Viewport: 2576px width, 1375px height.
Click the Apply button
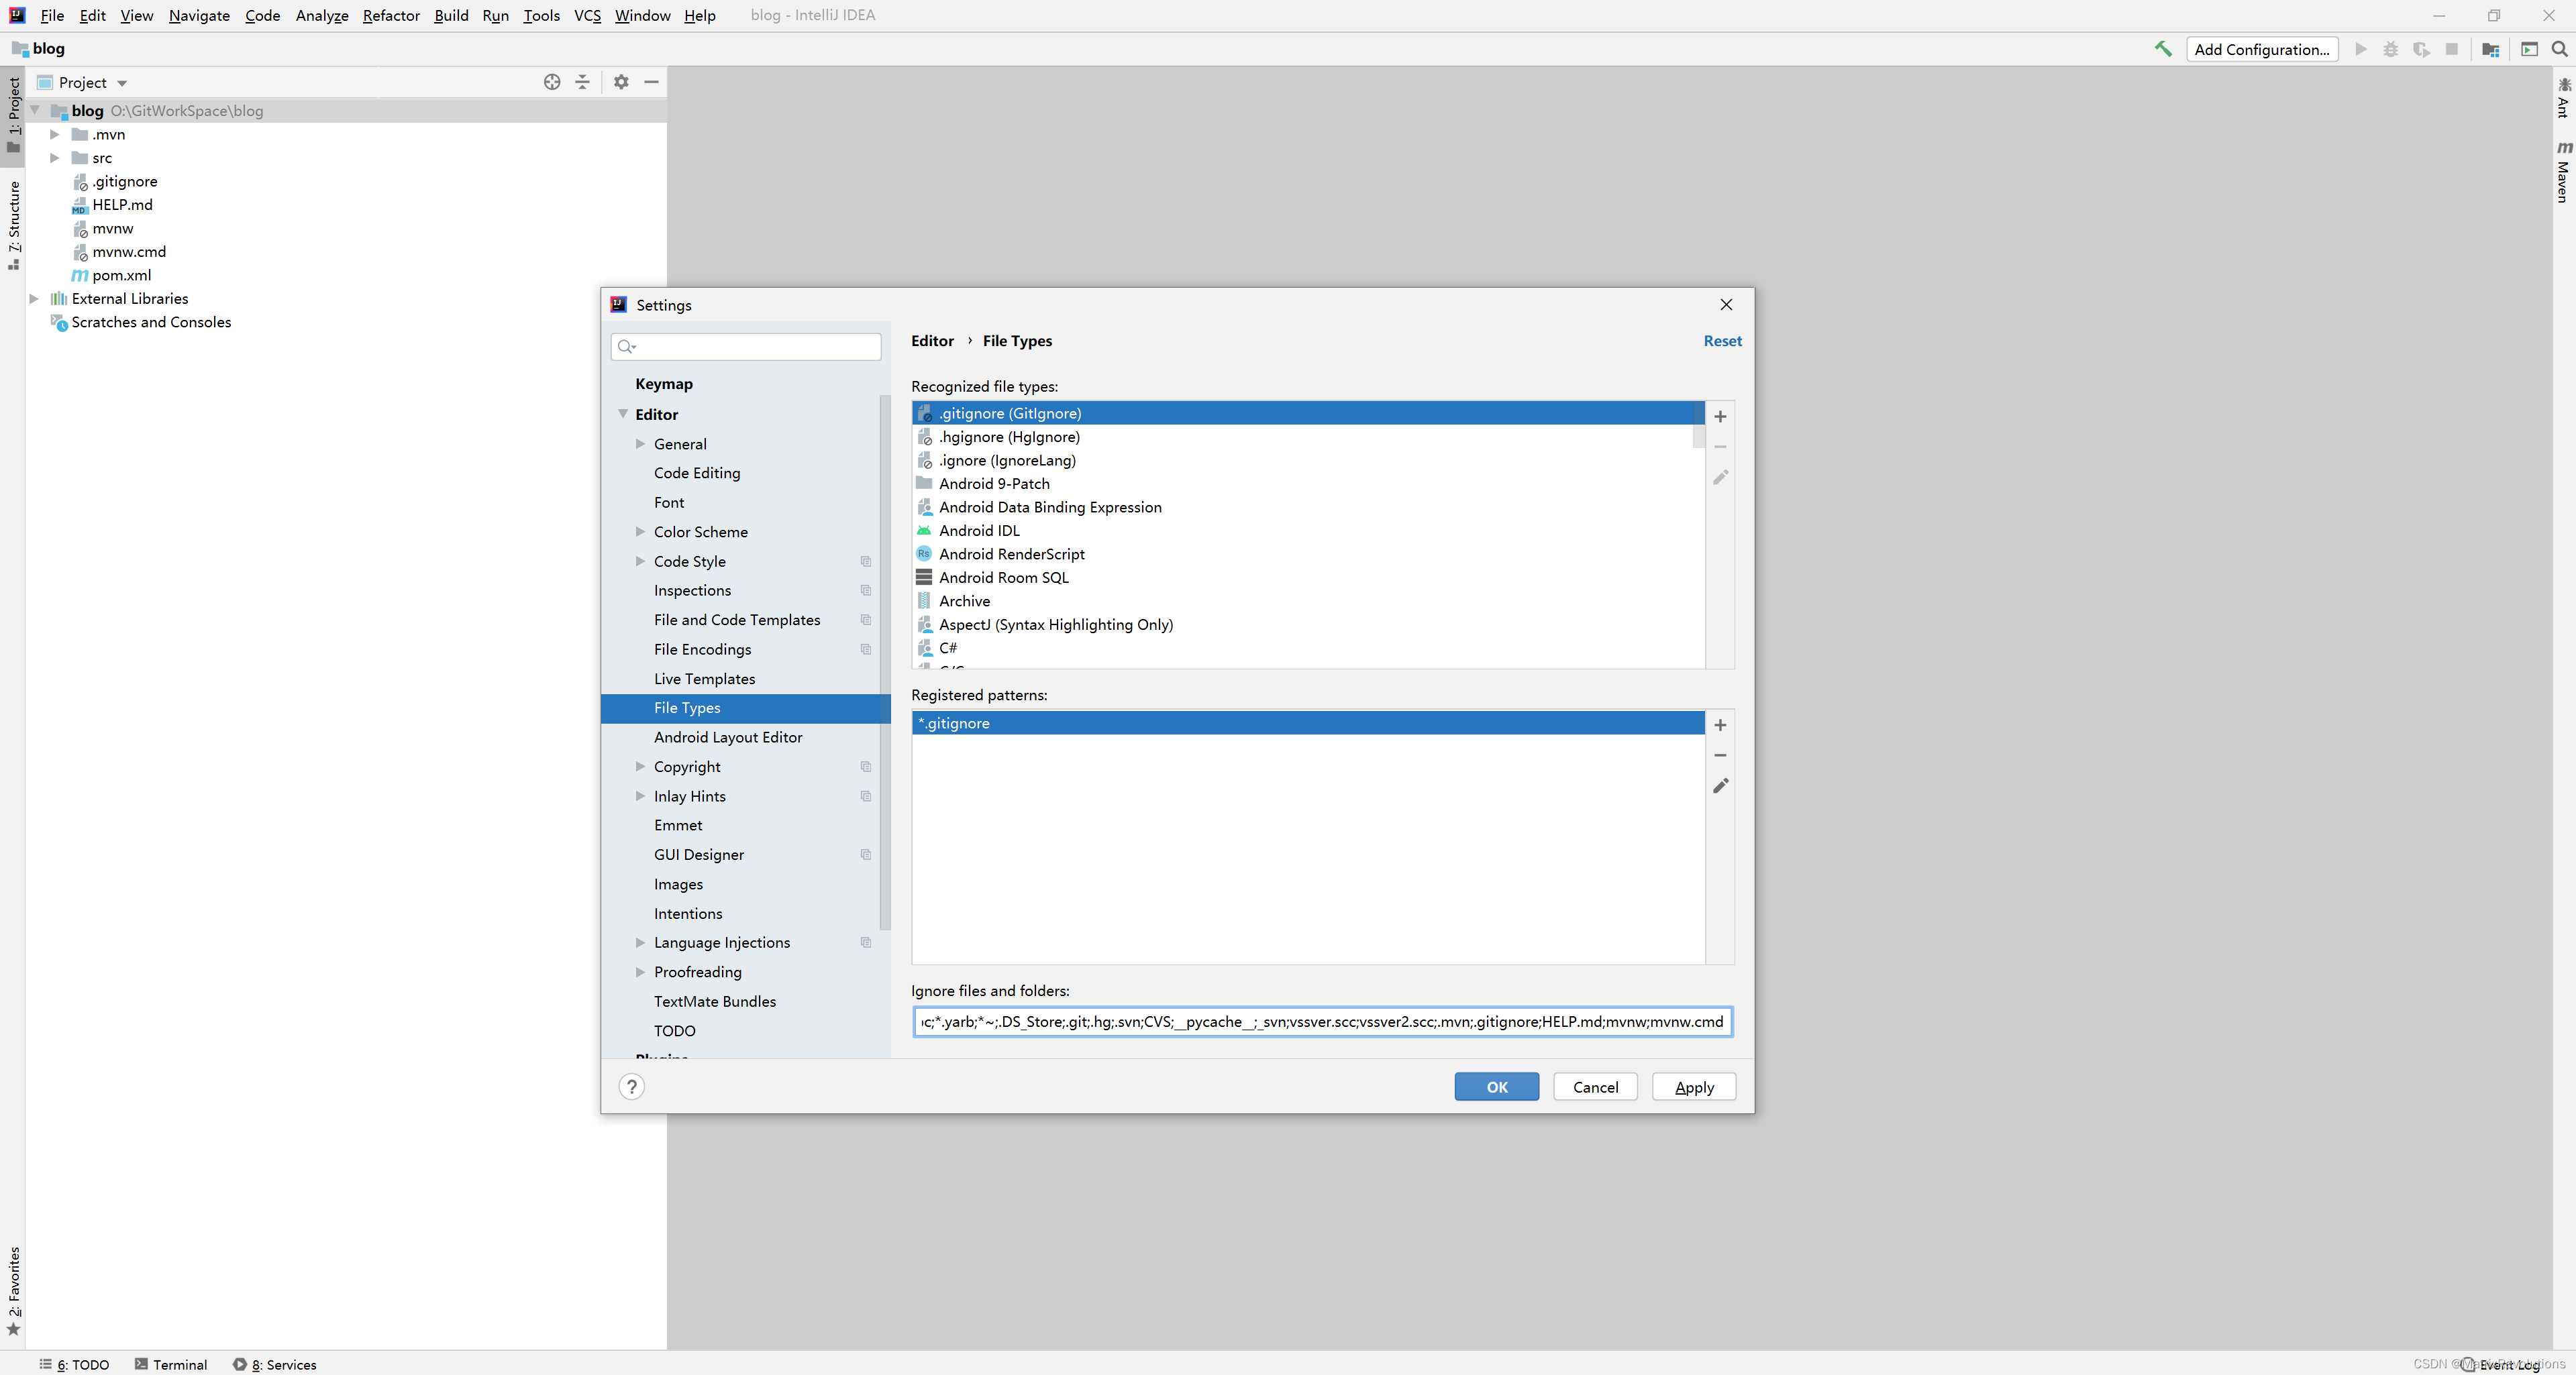pos(1693,1086)
